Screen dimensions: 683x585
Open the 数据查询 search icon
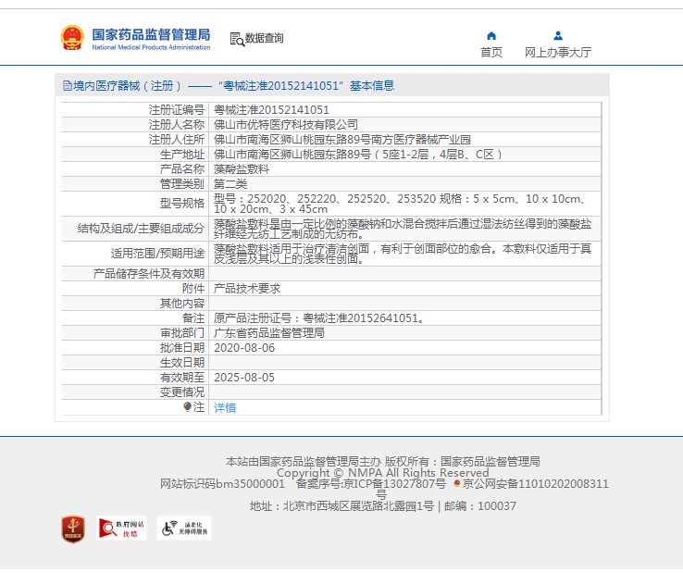(237, 39)
